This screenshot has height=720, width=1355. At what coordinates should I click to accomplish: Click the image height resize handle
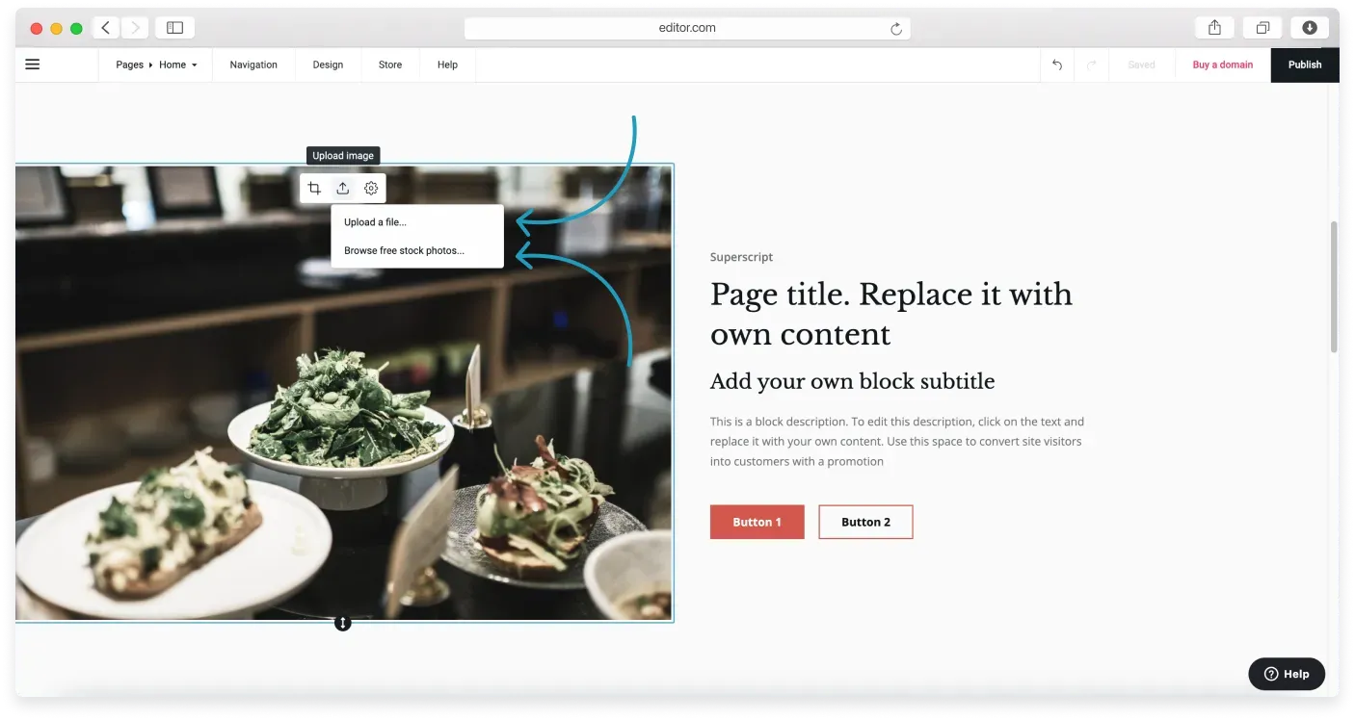point(342,623)
